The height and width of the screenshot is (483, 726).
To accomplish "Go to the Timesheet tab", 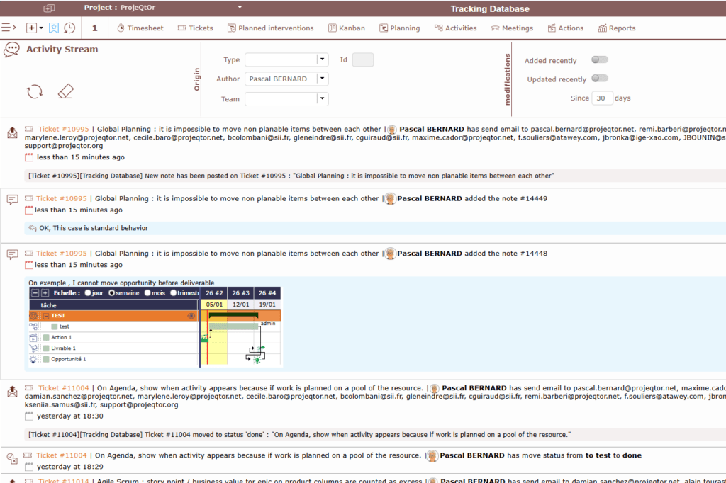I will pos(140,28).
